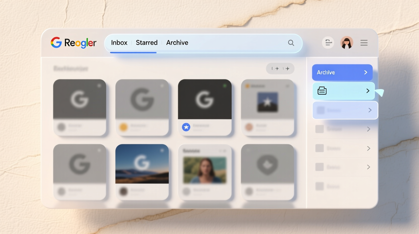
Task: Click the Reogler brand name
Action: click(80, 43)
